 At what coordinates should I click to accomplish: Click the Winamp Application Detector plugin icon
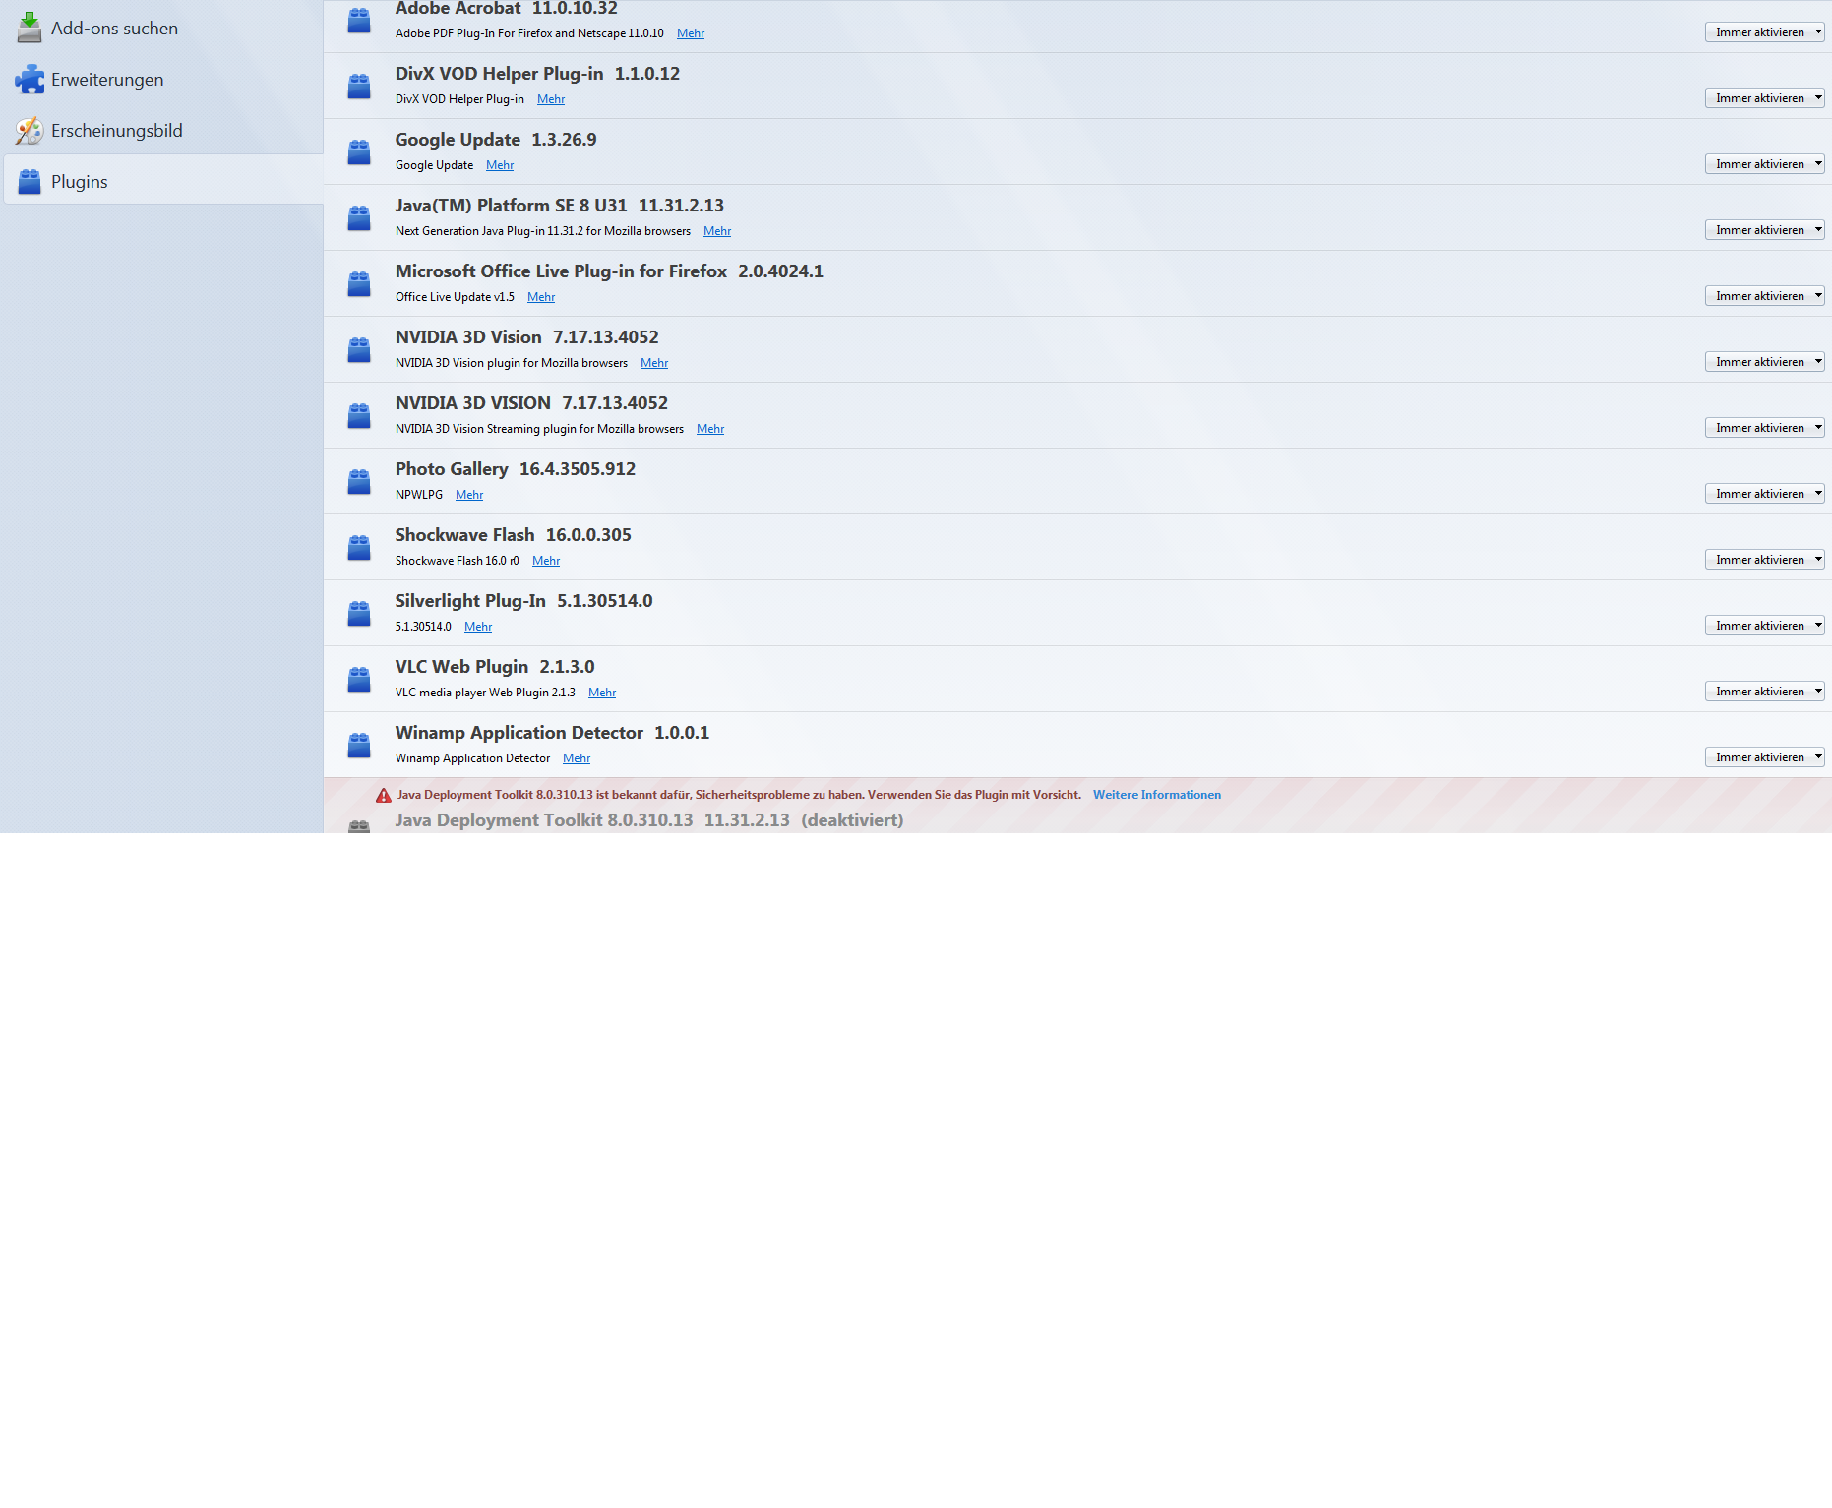pos(359,746)
